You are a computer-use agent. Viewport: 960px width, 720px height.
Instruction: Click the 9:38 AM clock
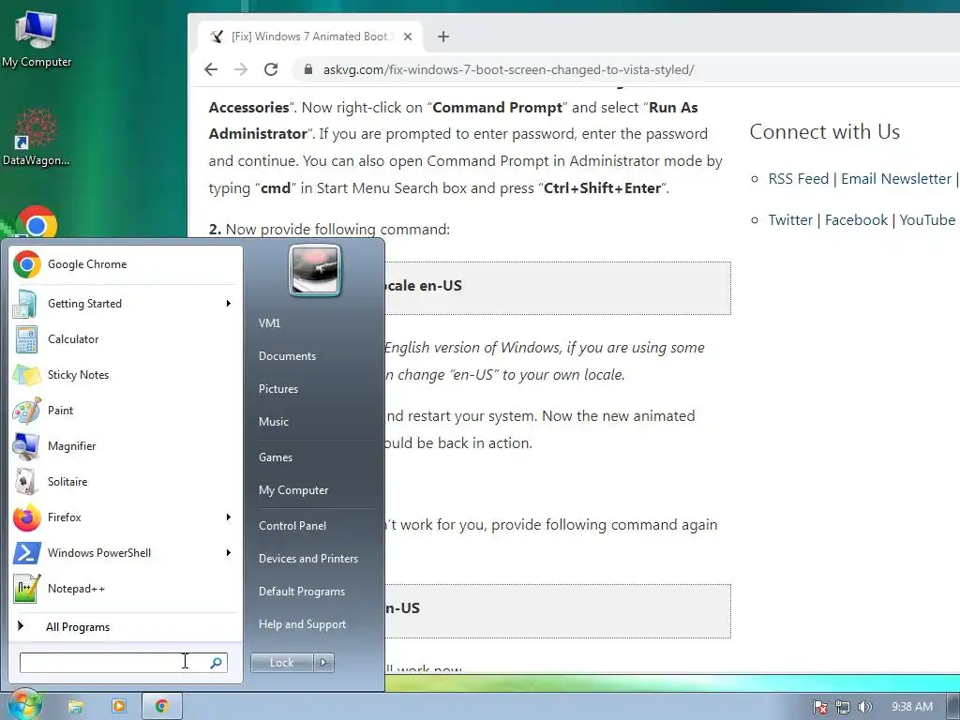[912, 707]
